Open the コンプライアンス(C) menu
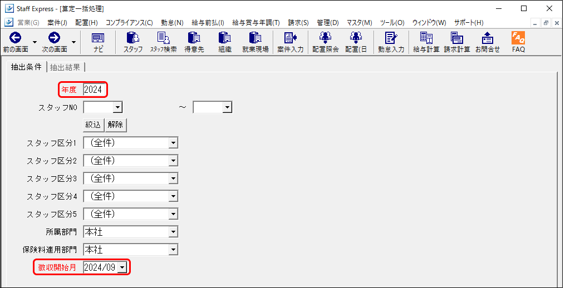This screenshot has height=288, width=570. point(129,22)
